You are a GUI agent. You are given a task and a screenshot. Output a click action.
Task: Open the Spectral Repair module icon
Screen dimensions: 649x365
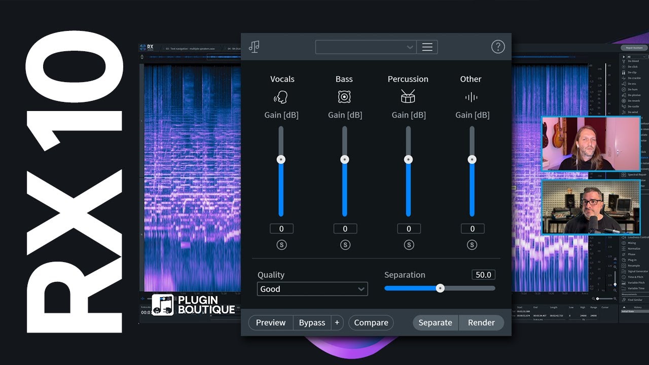tap(624, 175)
